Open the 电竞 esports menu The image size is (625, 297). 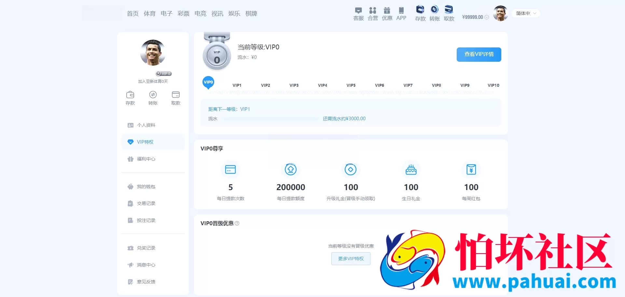pos(201,14)
